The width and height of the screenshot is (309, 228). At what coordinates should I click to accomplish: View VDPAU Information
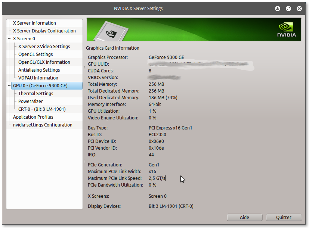click(38, 78)
